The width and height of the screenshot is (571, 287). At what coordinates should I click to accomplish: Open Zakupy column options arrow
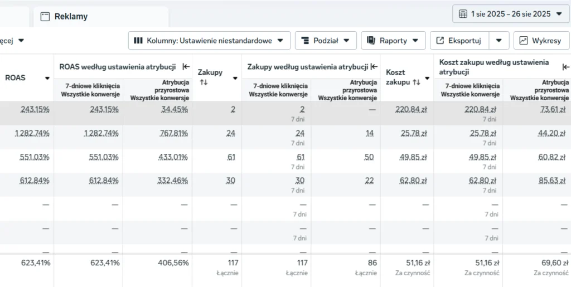pos(235,78)
